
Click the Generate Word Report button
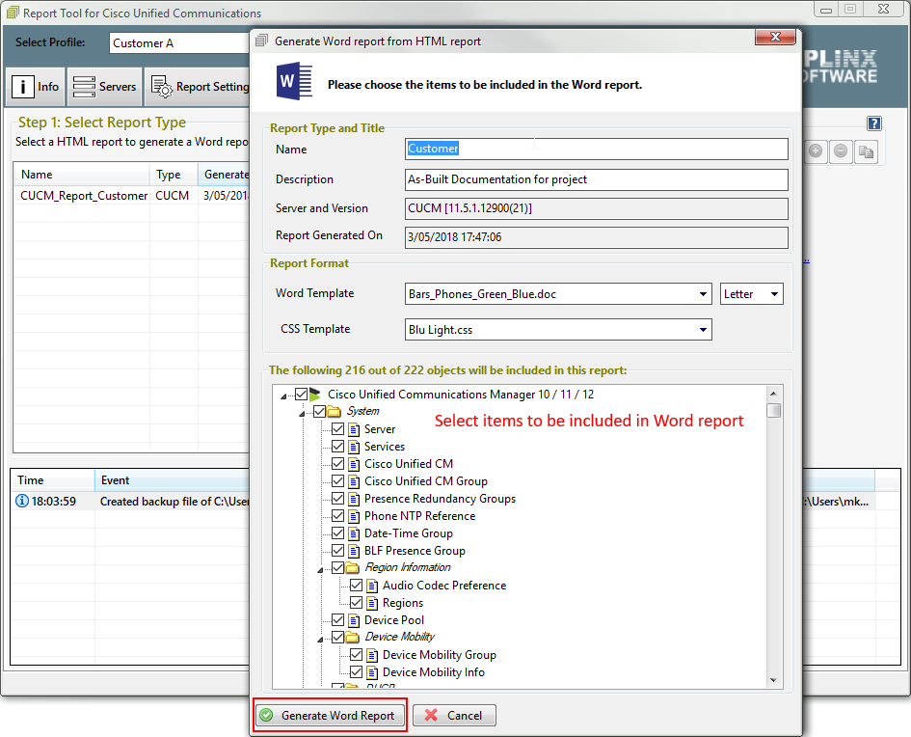330,716
